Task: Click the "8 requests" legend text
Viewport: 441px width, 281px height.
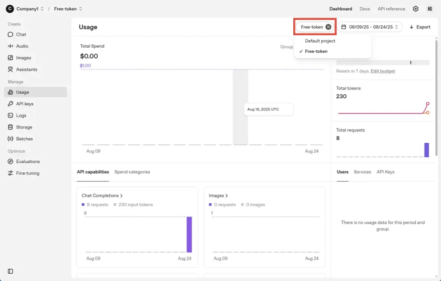Action: tap(97, 205)
